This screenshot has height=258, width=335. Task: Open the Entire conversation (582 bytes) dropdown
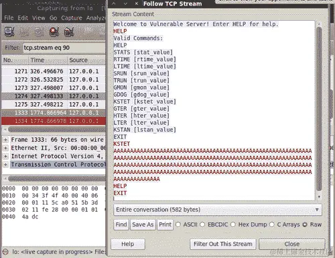[x=218, y=210]
